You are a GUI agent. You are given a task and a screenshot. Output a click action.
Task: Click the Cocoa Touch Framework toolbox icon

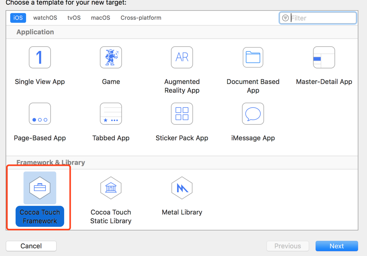click(40, 188)
